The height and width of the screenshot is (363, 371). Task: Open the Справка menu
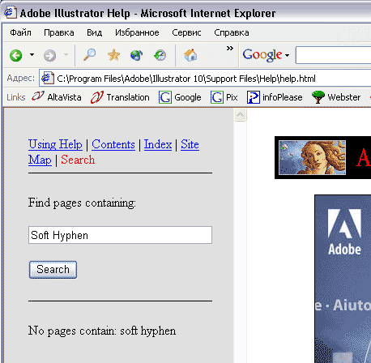(232, 32)
